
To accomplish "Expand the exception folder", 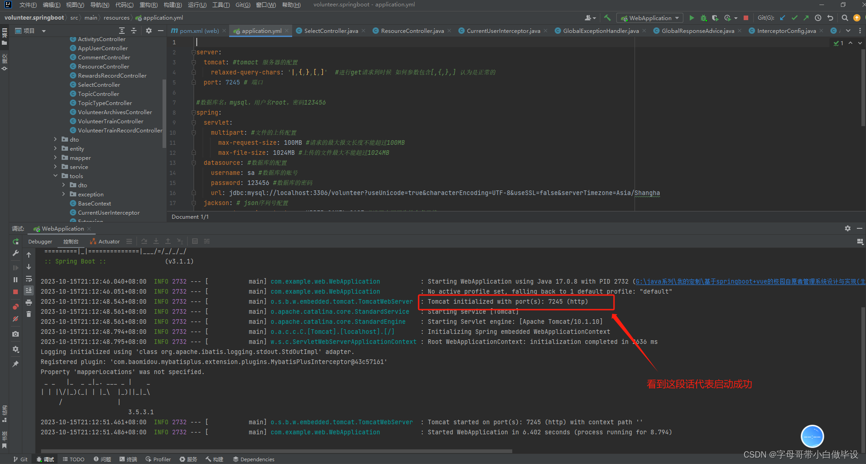I will (x=63, y=194).
